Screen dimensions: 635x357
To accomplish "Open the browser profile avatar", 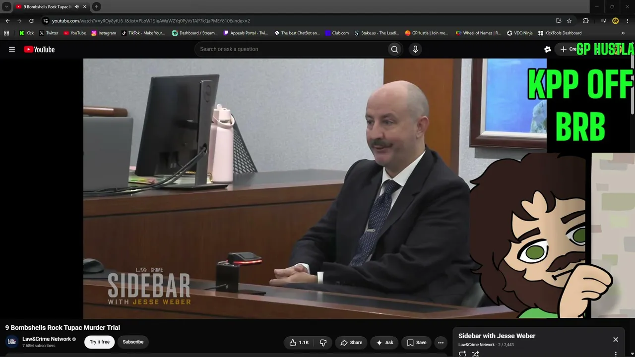I will (615, 21).
